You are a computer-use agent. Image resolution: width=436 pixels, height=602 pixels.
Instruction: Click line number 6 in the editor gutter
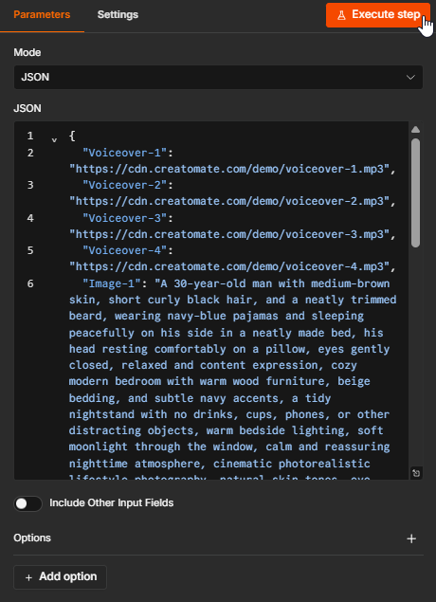(x=30, y=283)
